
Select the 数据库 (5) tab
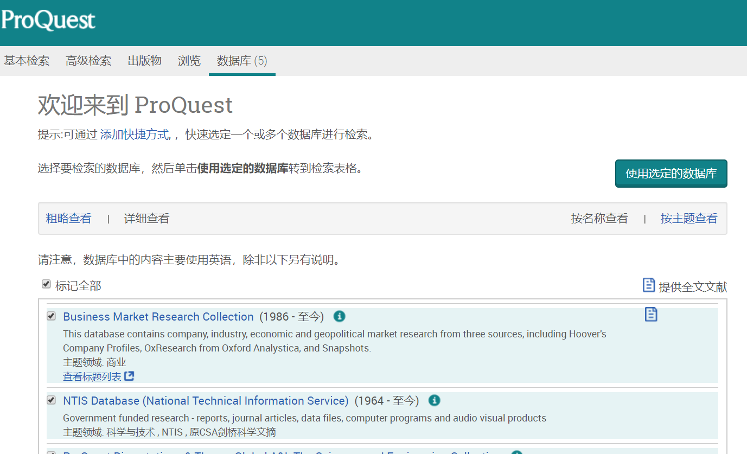click(x=242, y=61)
